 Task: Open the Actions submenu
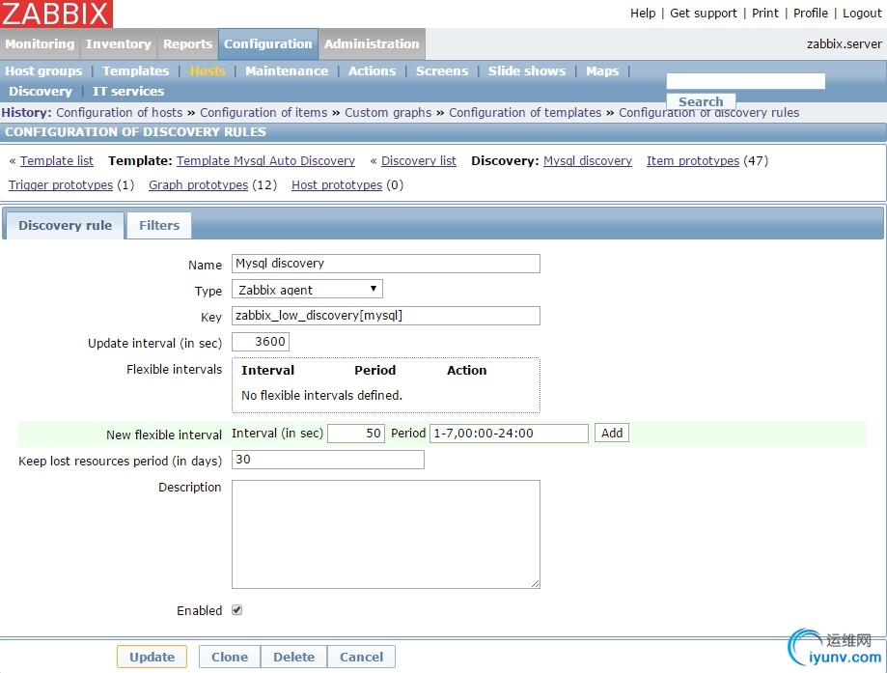373,70
